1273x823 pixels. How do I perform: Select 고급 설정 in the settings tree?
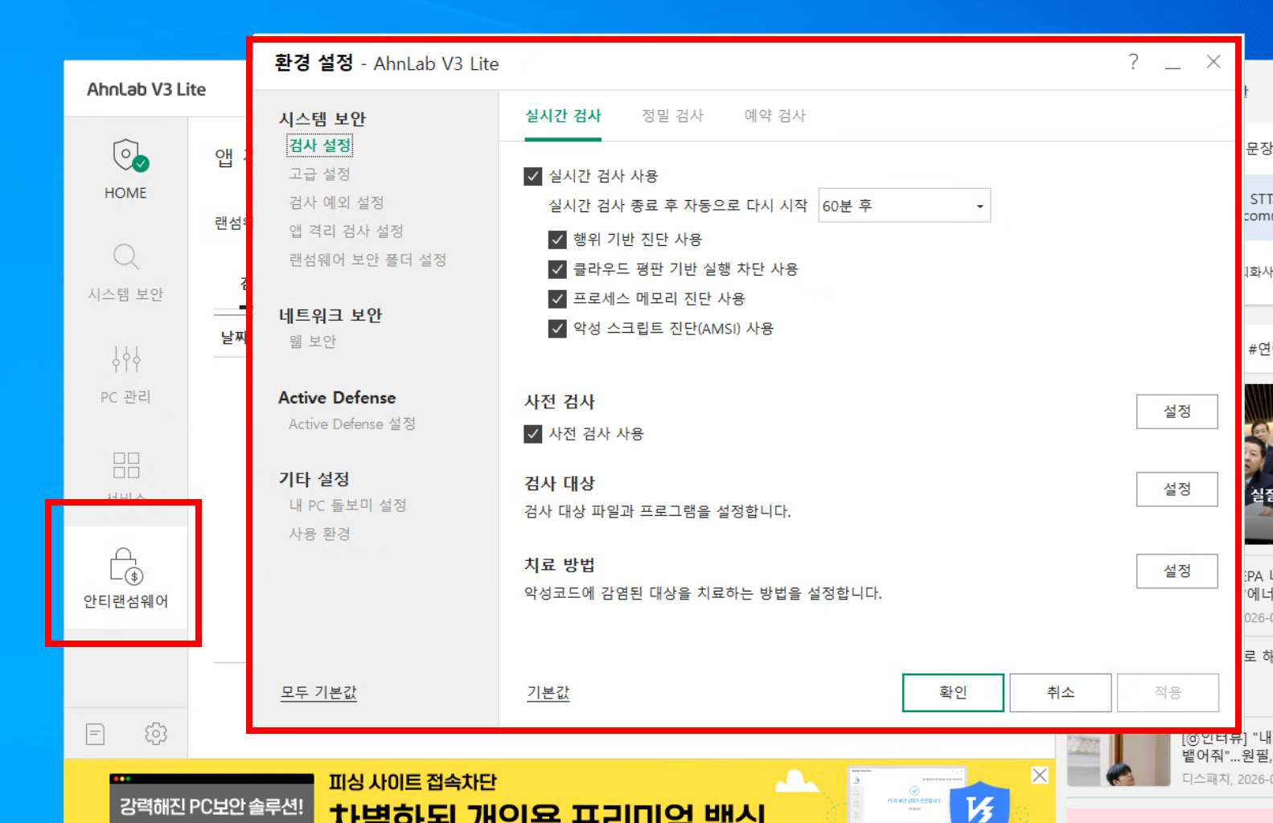320,174
